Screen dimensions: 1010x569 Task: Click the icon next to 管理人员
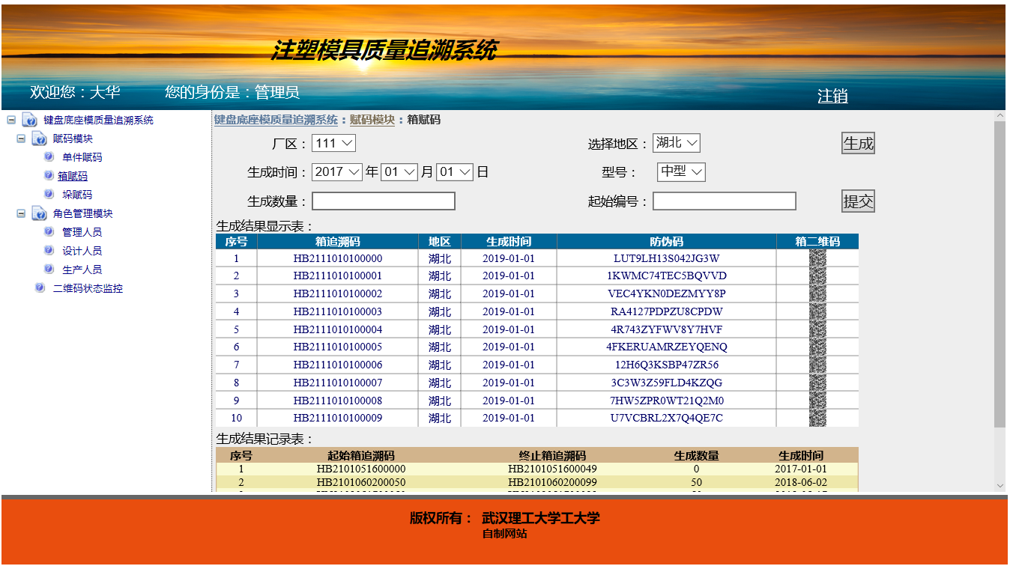pyautogui.click(x=49, y=232)
